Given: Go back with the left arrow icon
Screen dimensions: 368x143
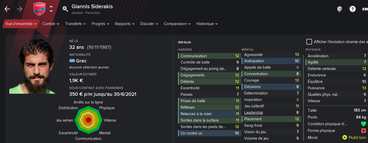Looking at the screenshot, I should point(7,9).
